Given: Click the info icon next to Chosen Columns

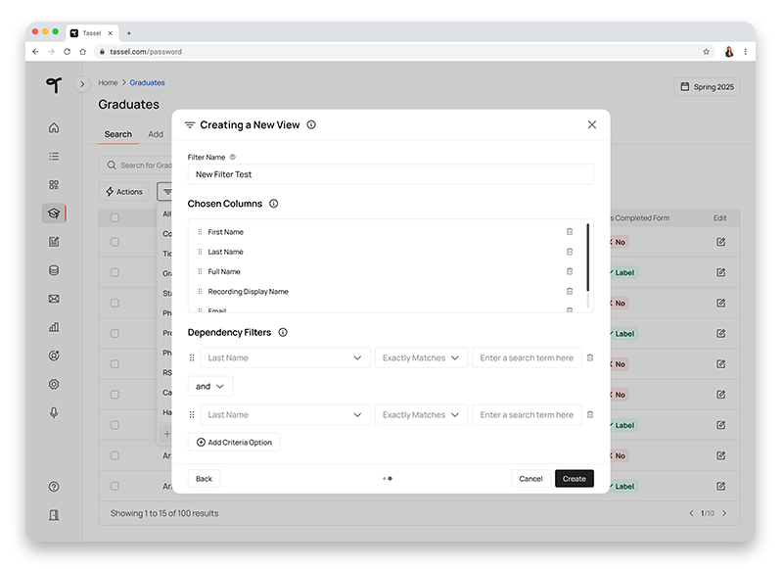Looking at the screenshot, I should coord(274,204).
